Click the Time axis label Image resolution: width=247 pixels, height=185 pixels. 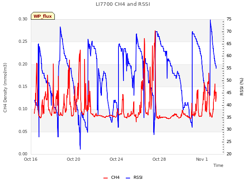click(x=218, y=165)
